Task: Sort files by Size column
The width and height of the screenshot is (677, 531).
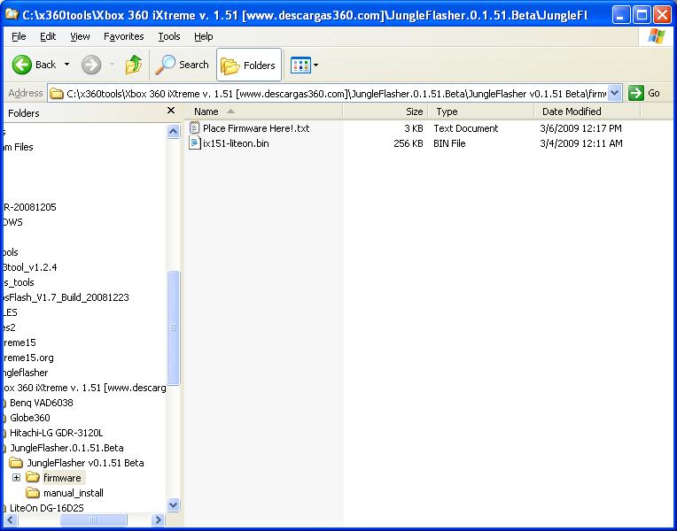Action: (x=385, y=112)
